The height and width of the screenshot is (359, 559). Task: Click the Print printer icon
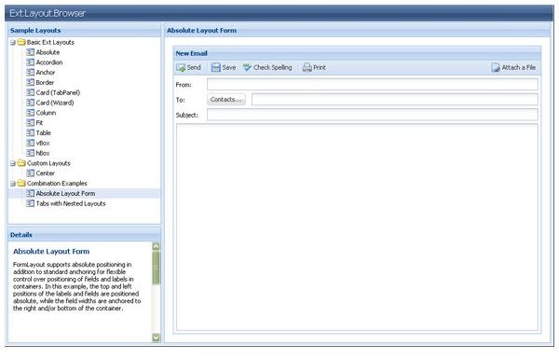307,67
